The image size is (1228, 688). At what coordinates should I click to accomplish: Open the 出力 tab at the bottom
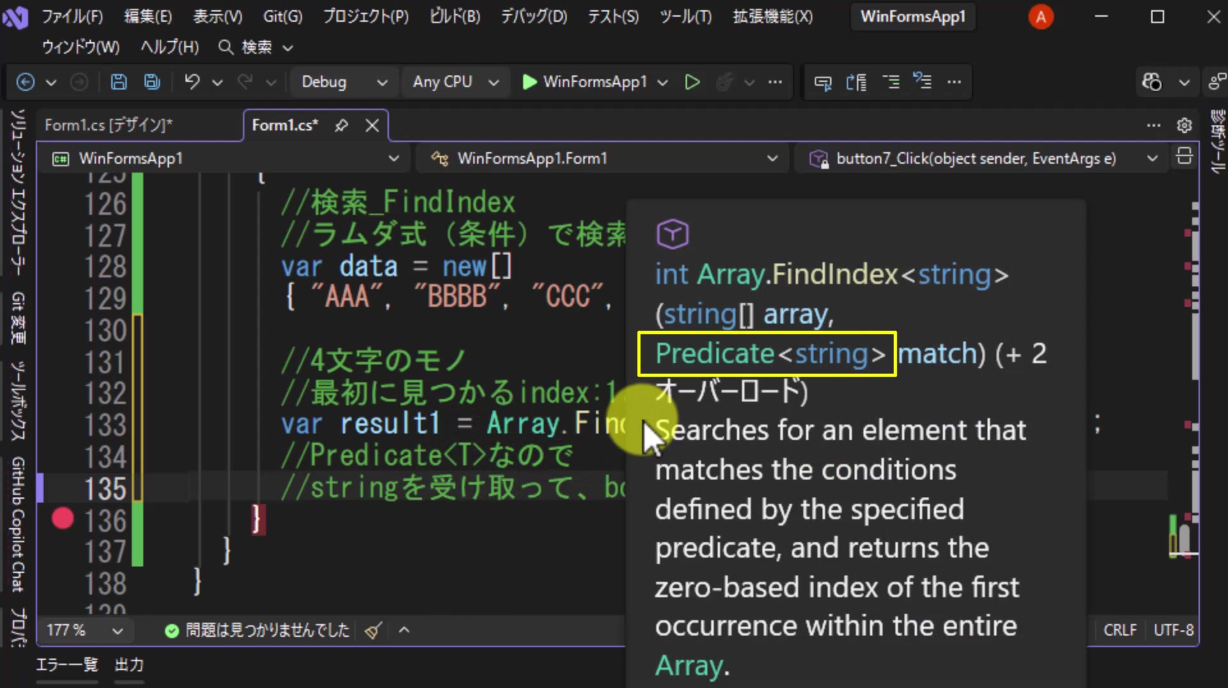click(x=129, y=665)
